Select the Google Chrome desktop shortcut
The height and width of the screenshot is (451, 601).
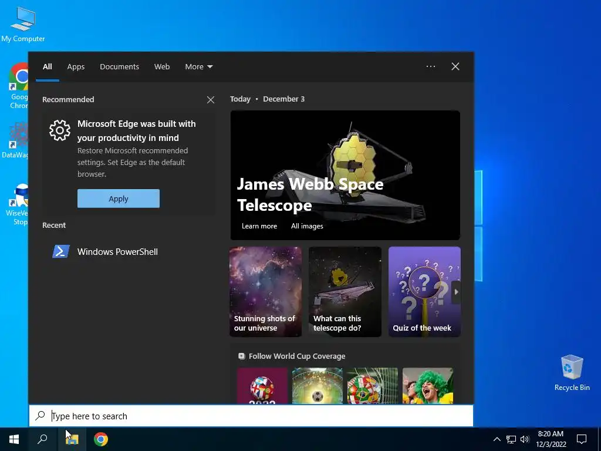(x=18, y=86)
